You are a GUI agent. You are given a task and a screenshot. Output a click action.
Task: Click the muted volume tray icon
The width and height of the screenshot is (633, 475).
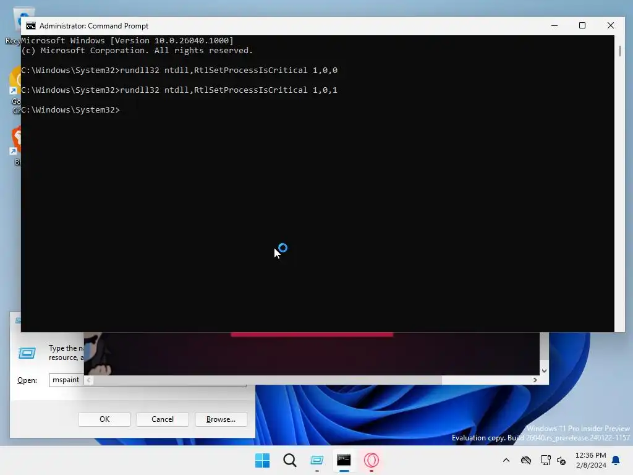[x=561, y=460]
